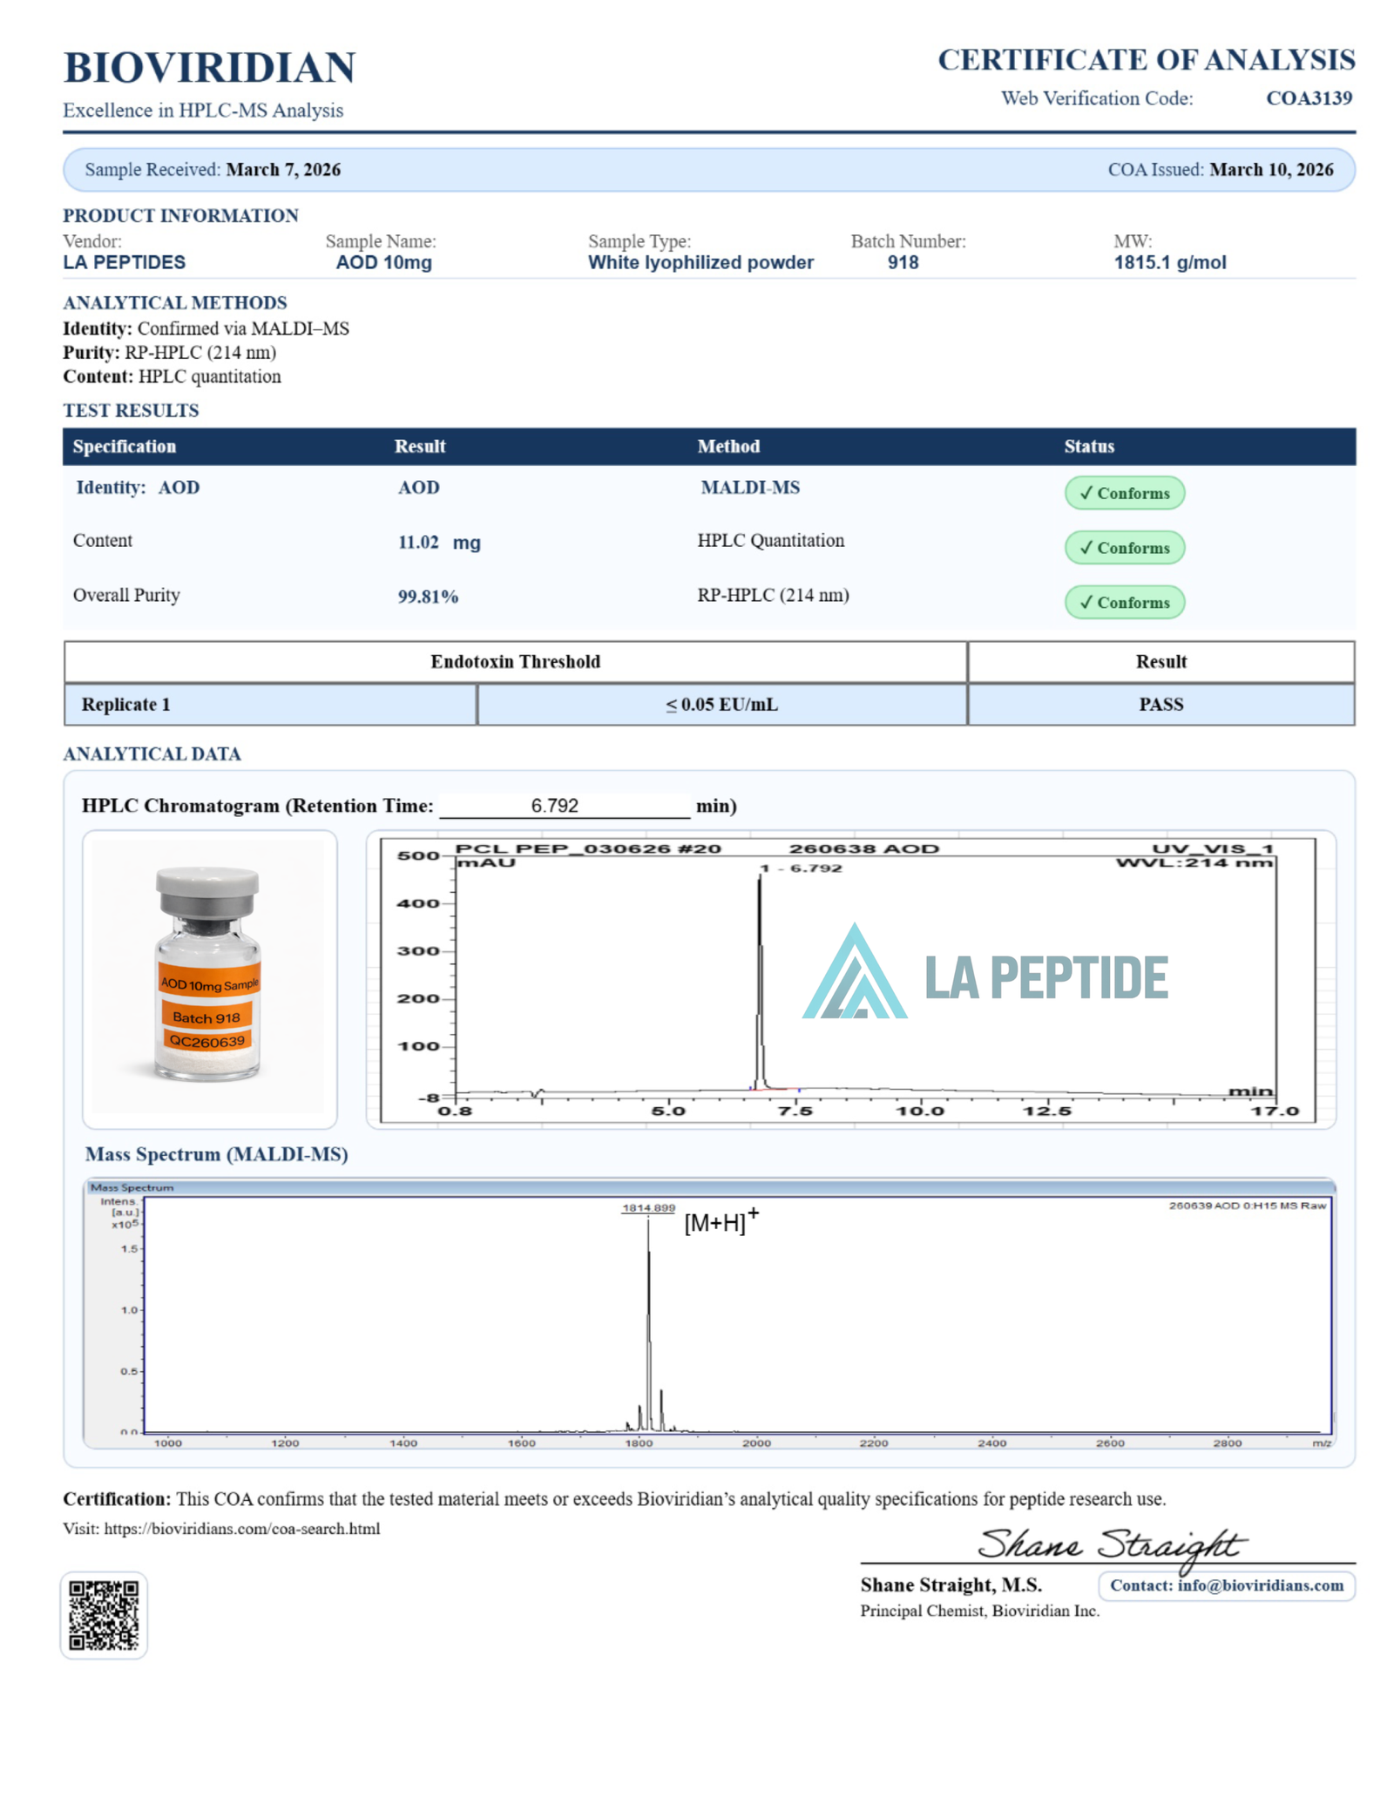Screen dimensions: 1394x1804
Task: Click the Specification column header
Action: [125, 446]
